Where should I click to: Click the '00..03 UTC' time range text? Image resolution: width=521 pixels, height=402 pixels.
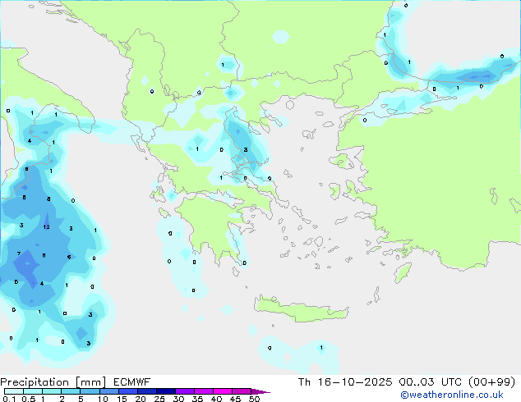coord(431,382)
